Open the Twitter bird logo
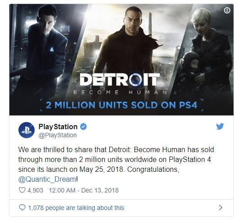242x223 pixels. (220, 126)
